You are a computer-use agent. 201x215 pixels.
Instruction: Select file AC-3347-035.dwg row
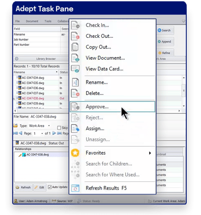point(41,83)
